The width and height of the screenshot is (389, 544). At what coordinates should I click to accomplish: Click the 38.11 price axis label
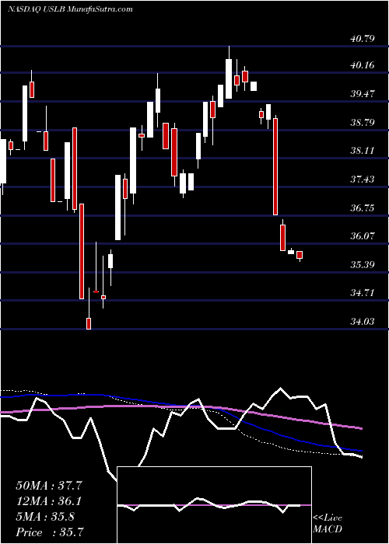tap(362, 151)
